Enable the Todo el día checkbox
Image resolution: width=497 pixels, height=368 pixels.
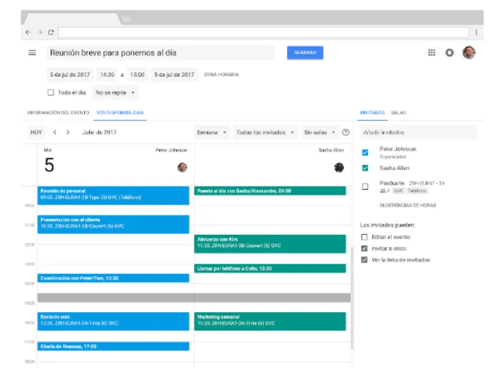[50, 93]
